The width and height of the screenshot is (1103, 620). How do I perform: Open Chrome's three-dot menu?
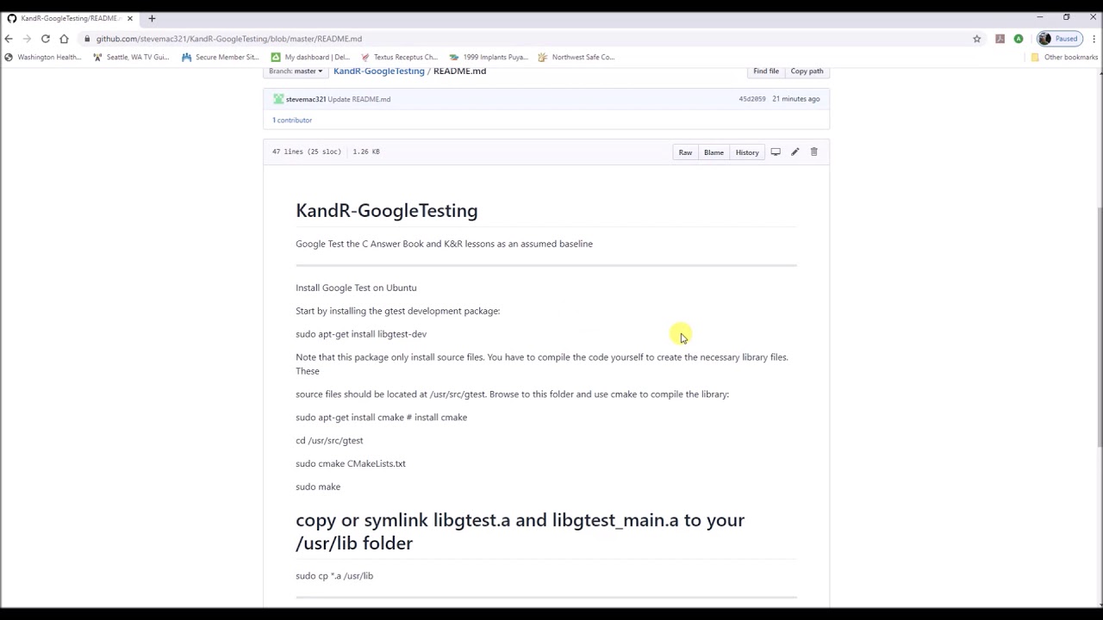pos(1093,39)
